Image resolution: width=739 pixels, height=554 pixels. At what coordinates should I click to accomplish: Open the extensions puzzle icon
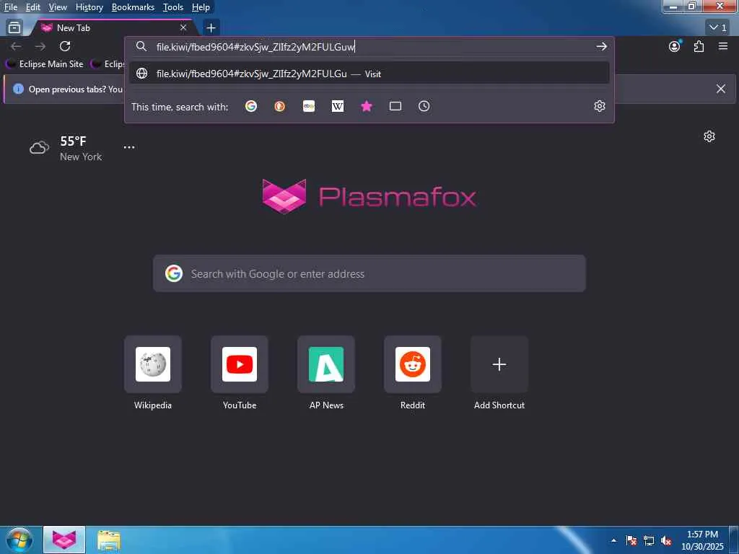699,46
